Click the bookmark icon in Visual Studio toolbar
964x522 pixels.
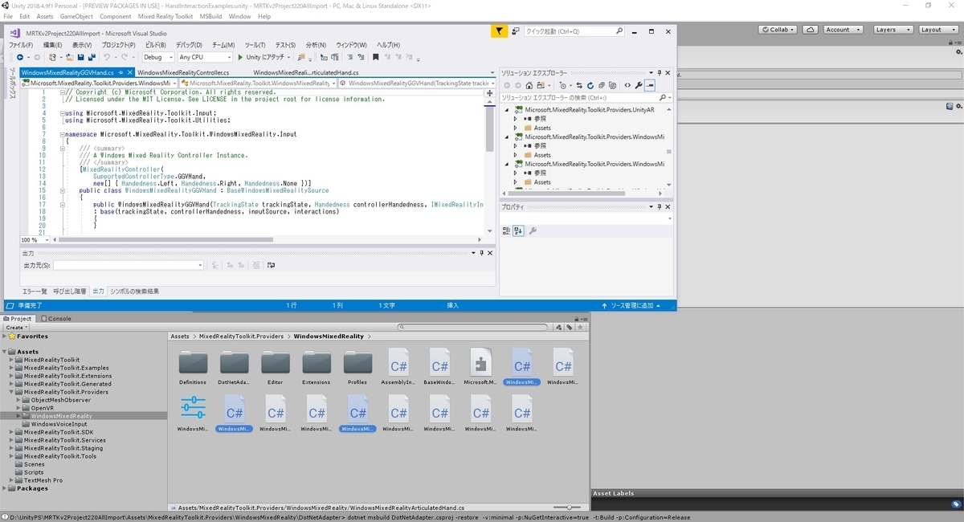pos(375,57)
